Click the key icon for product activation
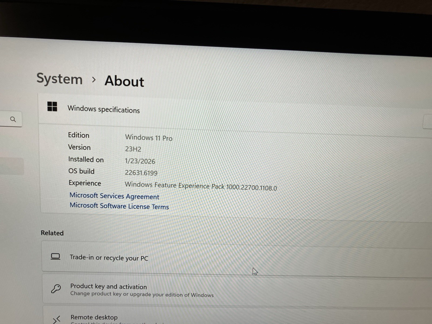This screenshot has width=432, height=324. coord(56,289)
